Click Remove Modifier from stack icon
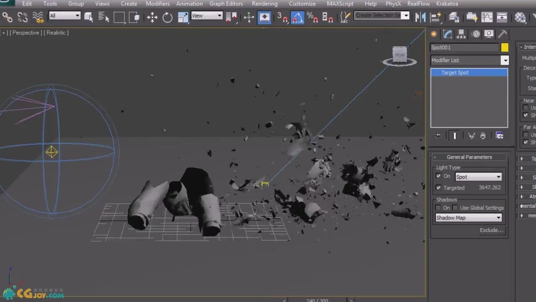Screen dimensions: 536x302 point(483,135)
